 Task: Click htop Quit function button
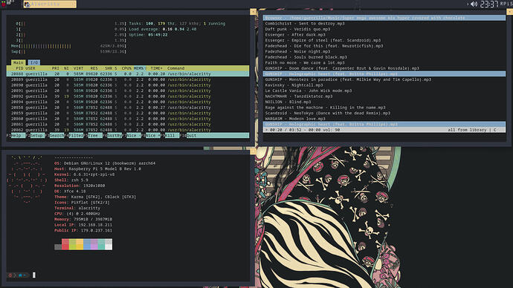click(x=218, y=135)
